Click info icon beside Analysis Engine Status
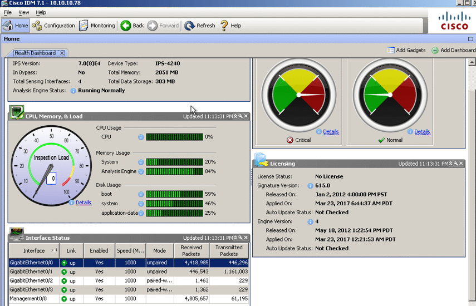476x306 pixels. click(x=73, y=91)
